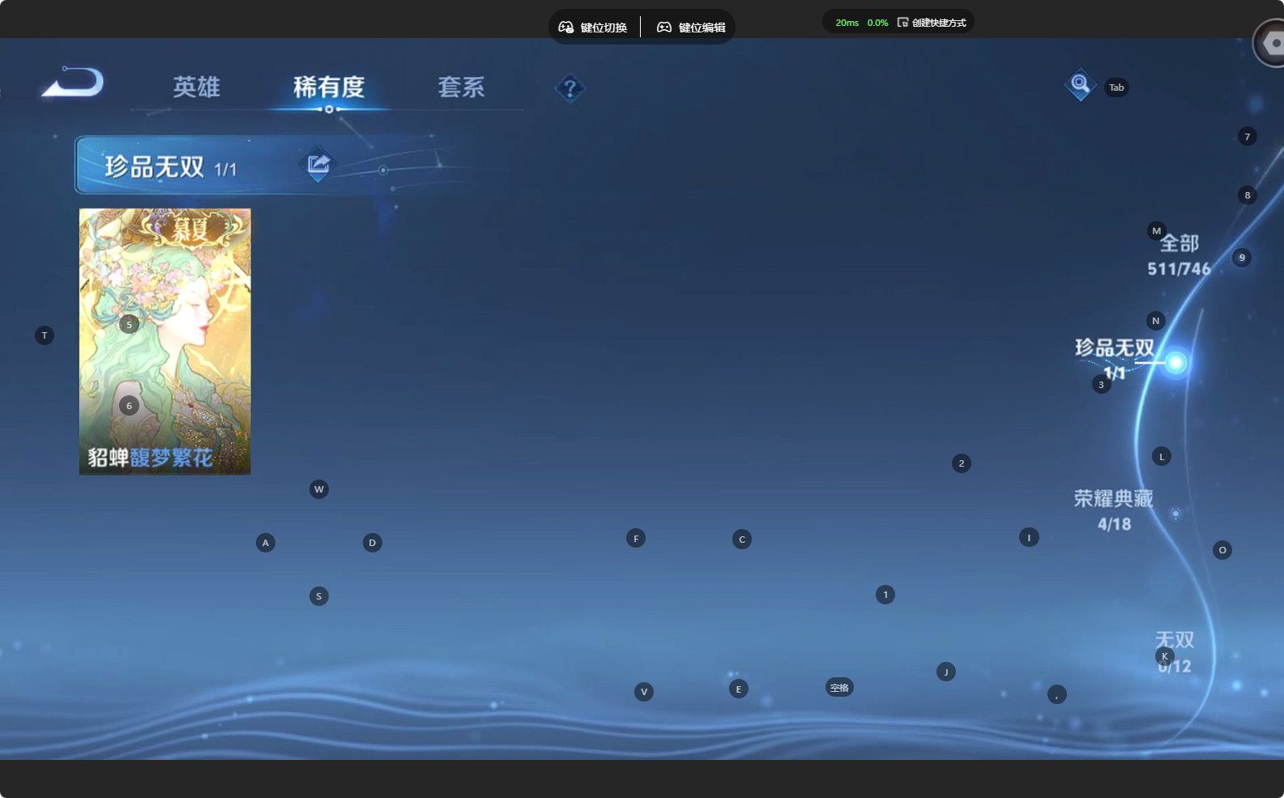
Task: Click the 键位编辑 gamepad icon
Action: pos(664,27)
